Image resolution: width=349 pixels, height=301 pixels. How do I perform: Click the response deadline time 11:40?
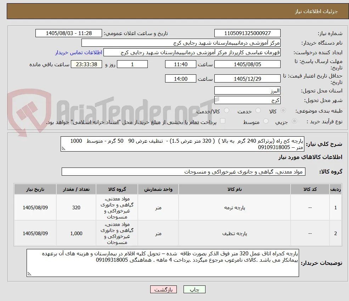pyautogui.click(x=180, y=64)
